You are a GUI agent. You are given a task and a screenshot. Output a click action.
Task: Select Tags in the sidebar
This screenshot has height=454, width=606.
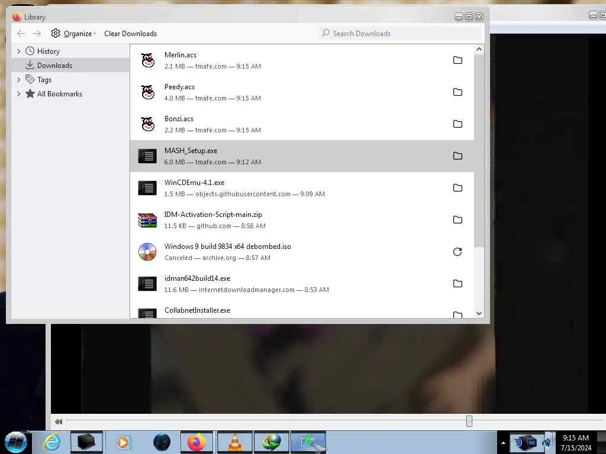pos(44,80)
